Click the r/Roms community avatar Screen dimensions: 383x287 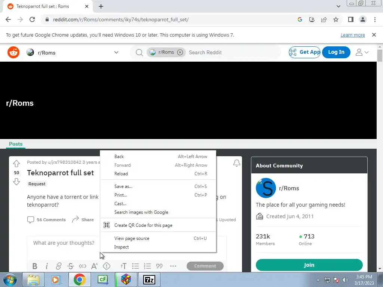(x=266, y=188)
